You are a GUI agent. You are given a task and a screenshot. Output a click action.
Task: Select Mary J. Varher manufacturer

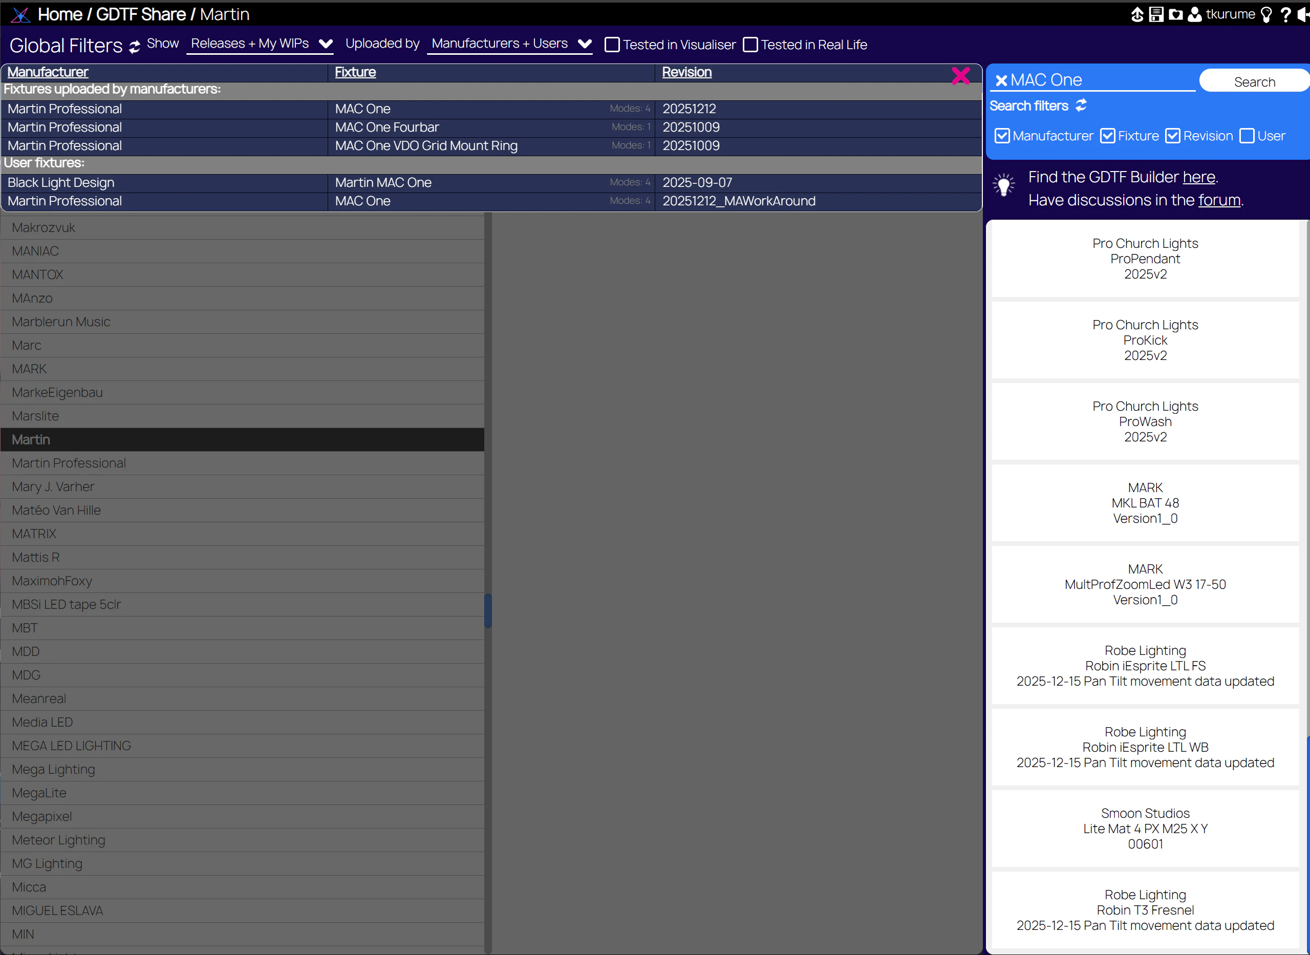pyautogui.click(x=242, y=487)
